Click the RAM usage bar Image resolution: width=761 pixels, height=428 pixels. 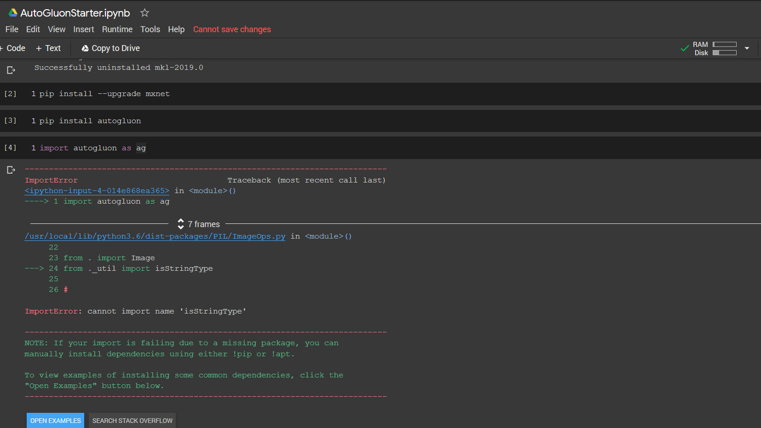click(x=725, y=45)
